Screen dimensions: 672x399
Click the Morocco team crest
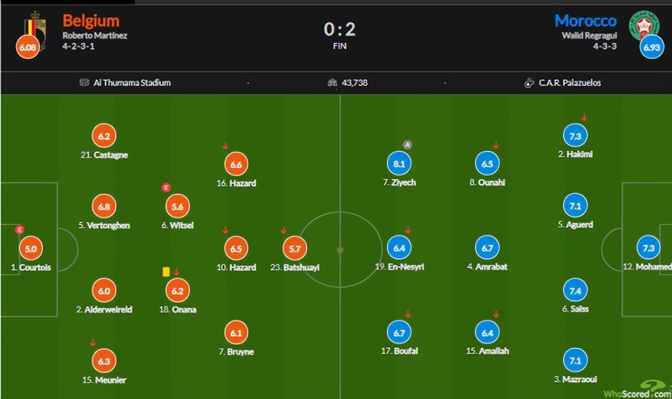(644, 24)
